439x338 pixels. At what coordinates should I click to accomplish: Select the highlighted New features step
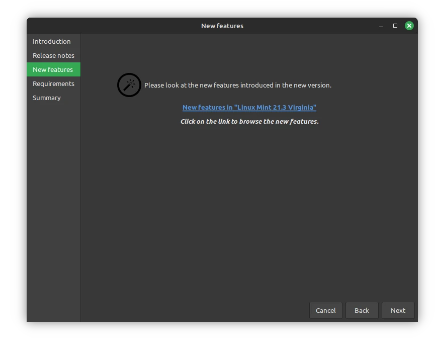click(53, 69)
